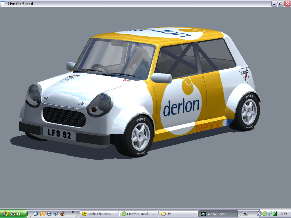Minimize the Live for Speed window
Image resolution: width=291 pixels, height=218 pixels.
pos(274,3)
